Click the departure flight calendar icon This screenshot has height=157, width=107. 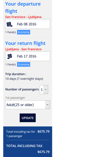click(x=10, y=24)
